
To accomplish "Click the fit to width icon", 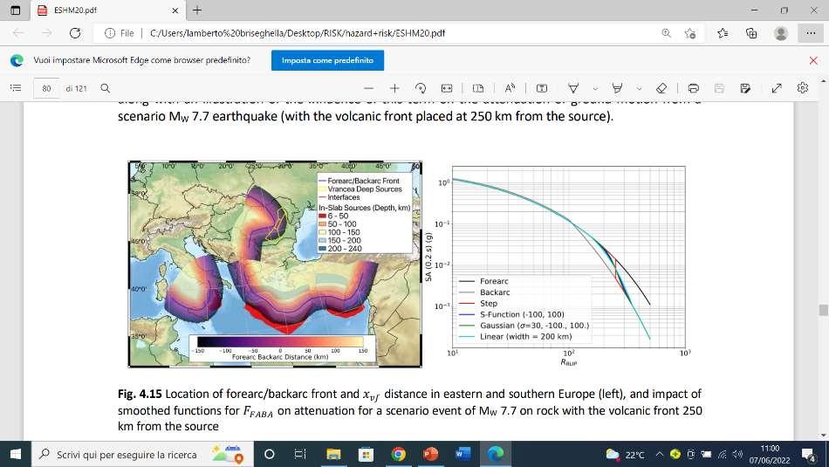I will pyautogui.click(x=447, y=88).
